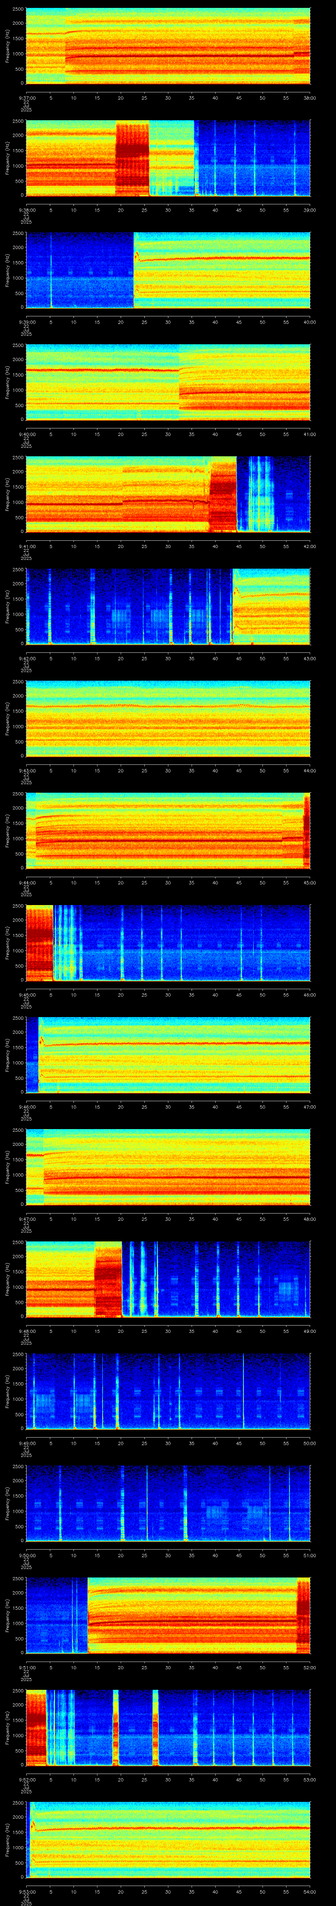Image resolution: width=336 pixels, height=1906 pixels.
Task: Click the 47:00 end time label
Action: pos(309,1106)
